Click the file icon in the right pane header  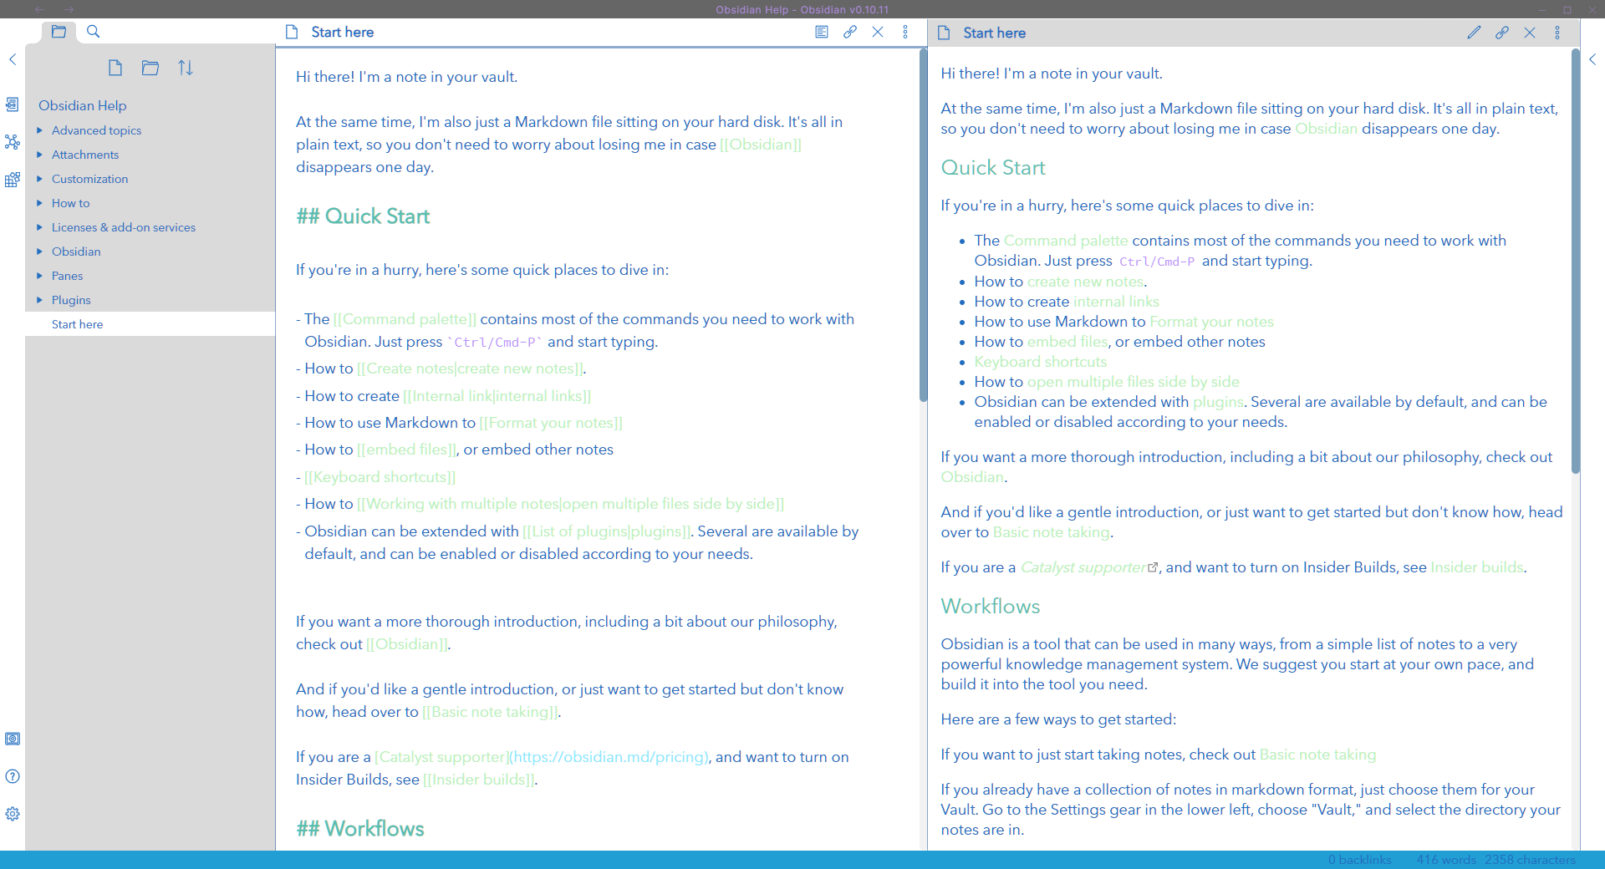944,33
